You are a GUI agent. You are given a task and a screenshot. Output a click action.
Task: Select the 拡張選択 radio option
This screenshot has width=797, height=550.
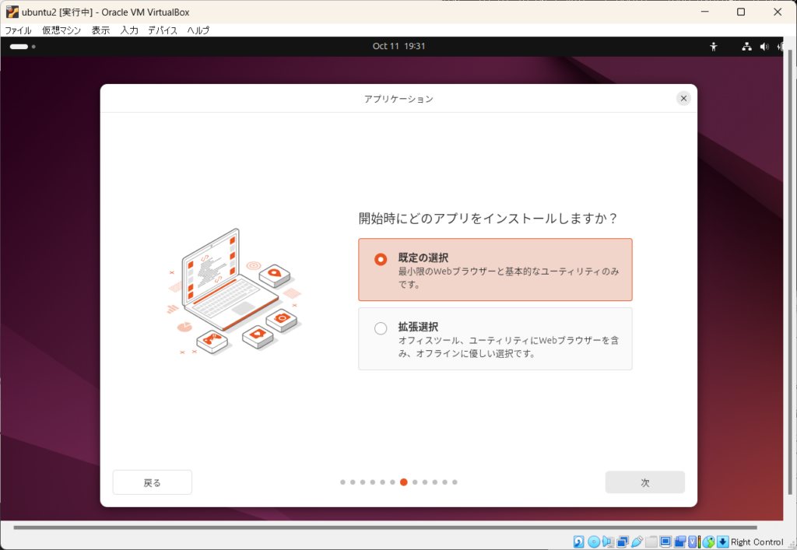point(381,328)
